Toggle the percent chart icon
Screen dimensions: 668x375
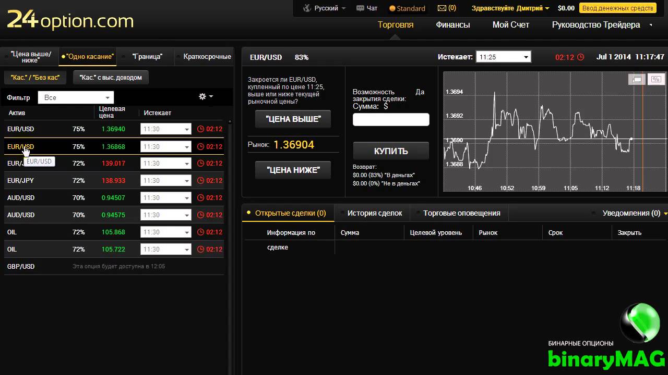pos(656,79)
